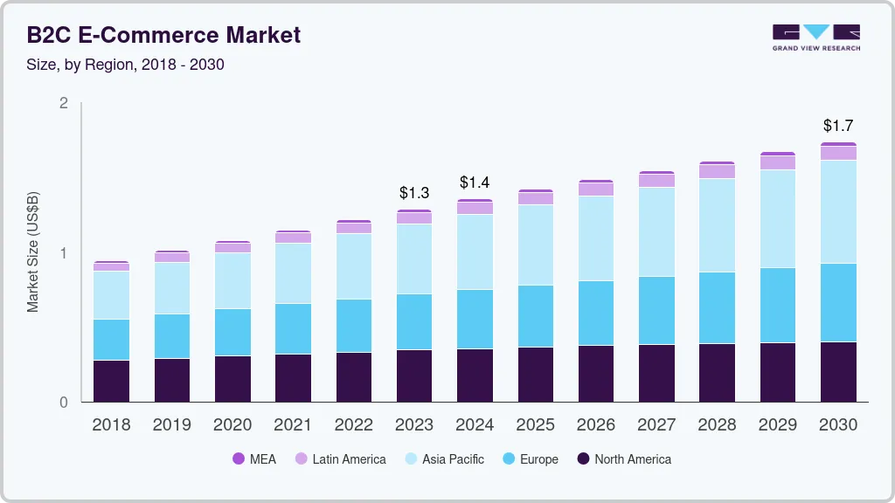Select the purple MEA legend dot

pos(239,459)
